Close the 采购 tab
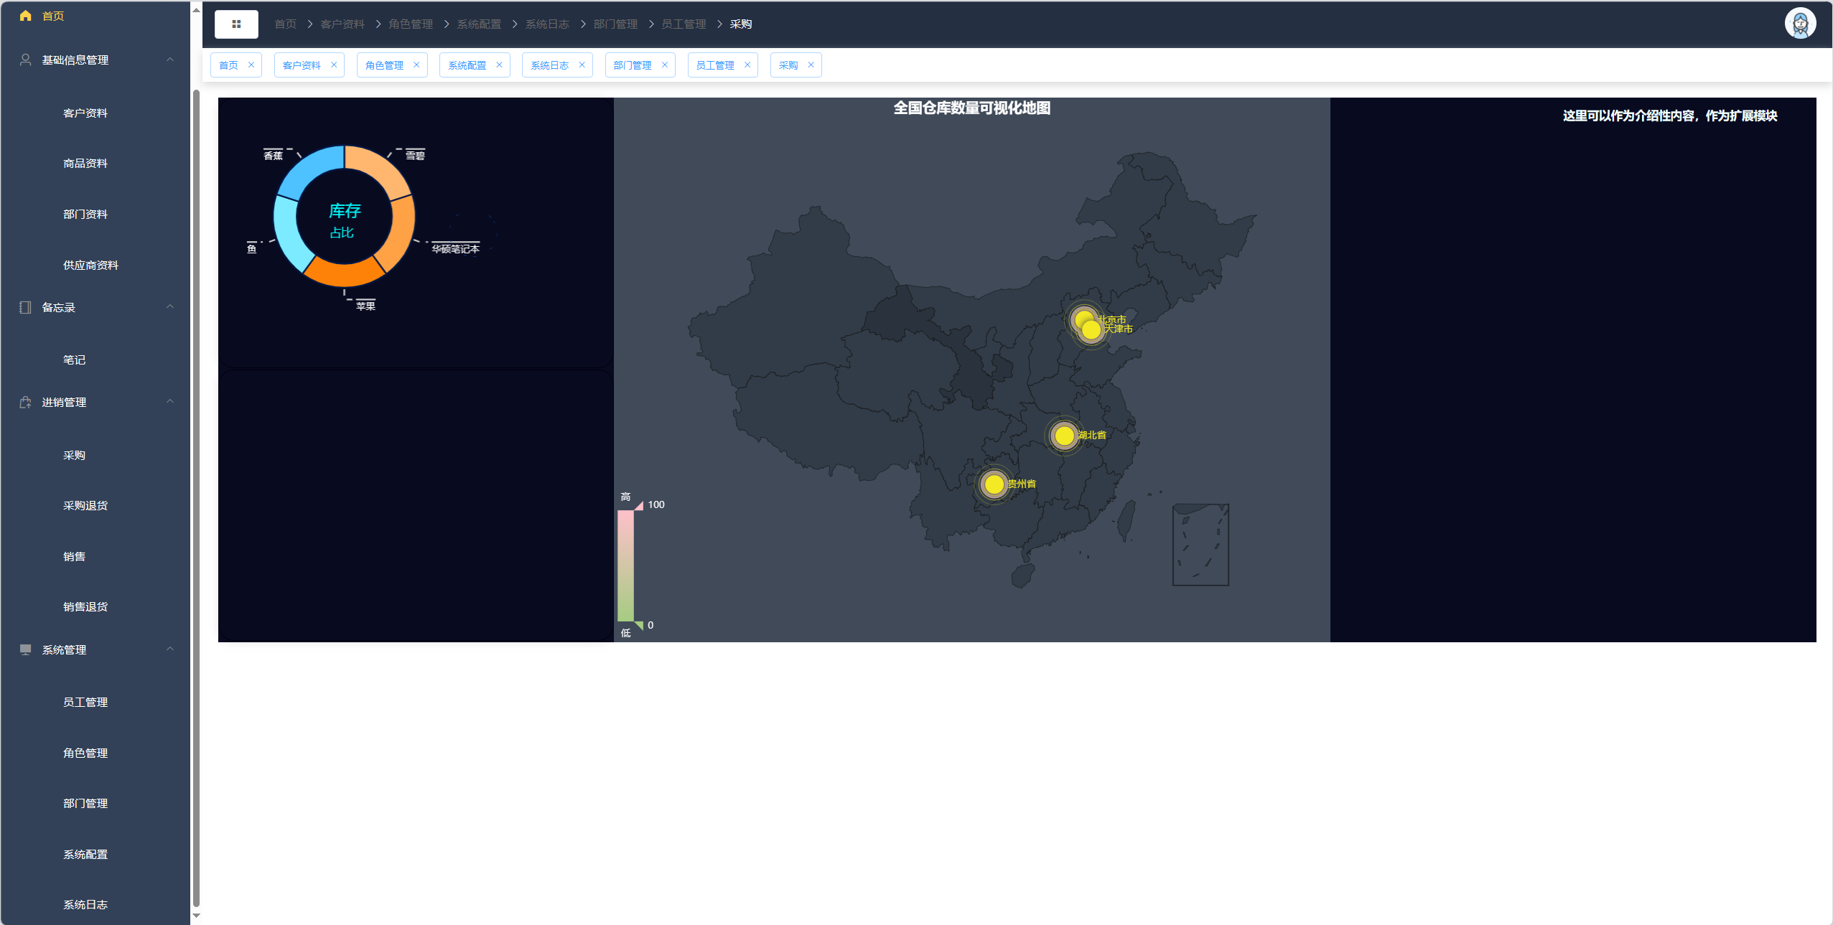 pyautogui.click(x=811, y=65)
